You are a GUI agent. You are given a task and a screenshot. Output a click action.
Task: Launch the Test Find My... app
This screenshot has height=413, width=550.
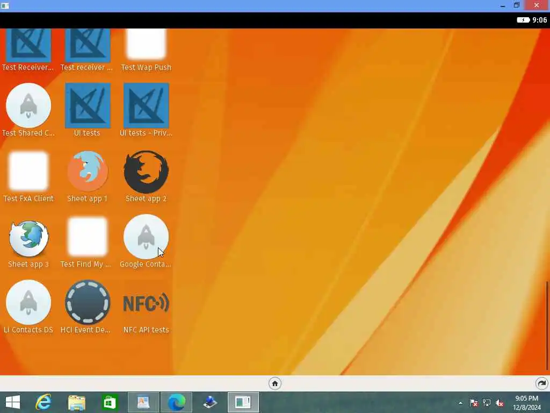(x=88, y=237)
